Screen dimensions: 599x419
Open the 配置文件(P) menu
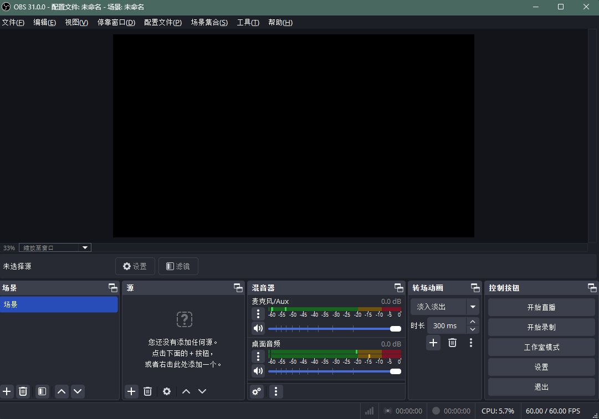tap(163, 23)
